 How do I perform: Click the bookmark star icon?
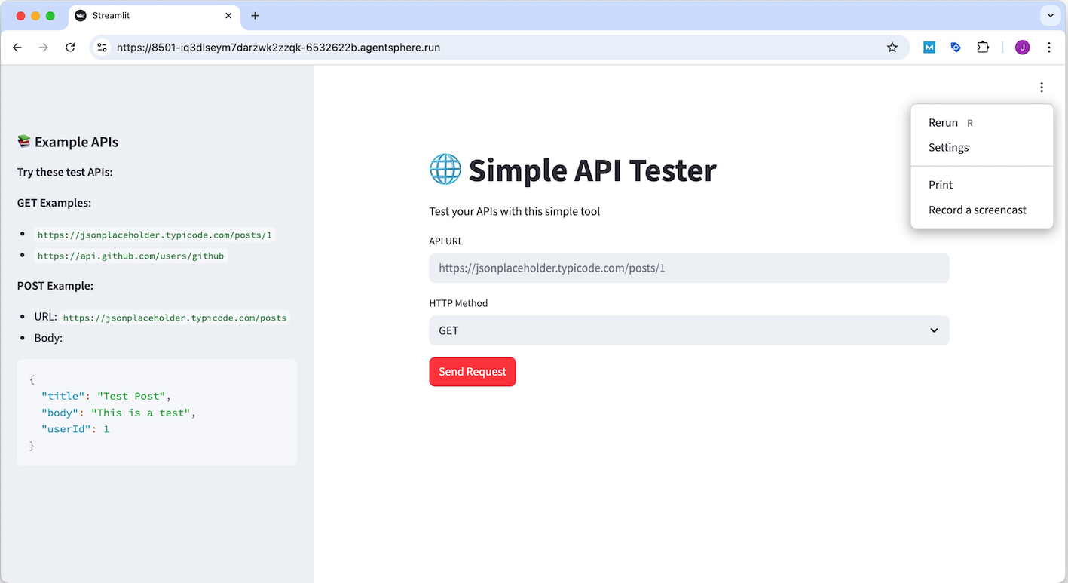tap(892, 47)
